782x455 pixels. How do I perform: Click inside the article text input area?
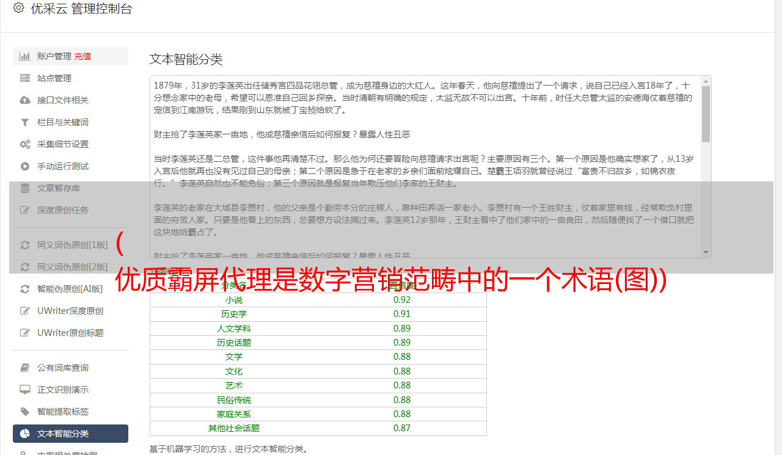[425, 167]
